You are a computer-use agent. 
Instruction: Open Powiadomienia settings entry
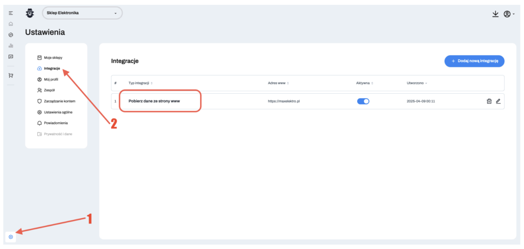tap(56, 123)
